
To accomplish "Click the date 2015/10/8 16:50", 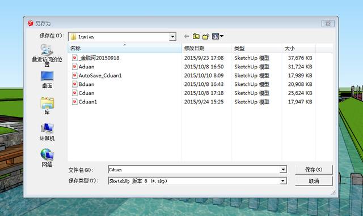I will click(x=204, y=67).
